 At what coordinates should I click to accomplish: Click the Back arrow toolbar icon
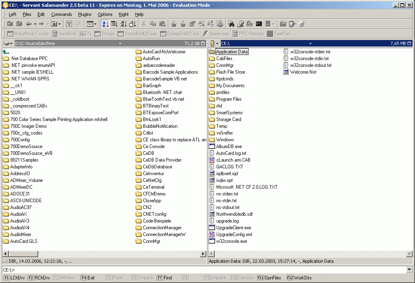[29, 24]
